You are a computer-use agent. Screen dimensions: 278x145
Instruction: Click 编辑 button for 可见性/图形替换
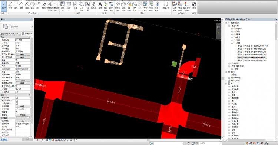coord(23,54)
